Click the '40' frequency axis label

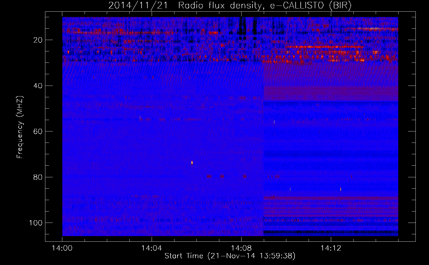click(38, 86)
